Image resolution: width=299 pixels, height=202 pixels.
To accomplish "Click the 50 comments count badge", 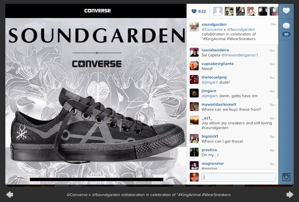I will tap(286, 34).
